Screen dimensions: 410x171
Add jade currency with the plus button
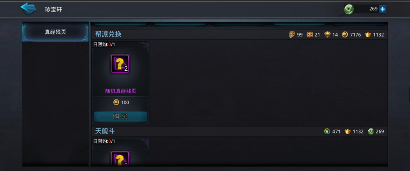(382, 9)
